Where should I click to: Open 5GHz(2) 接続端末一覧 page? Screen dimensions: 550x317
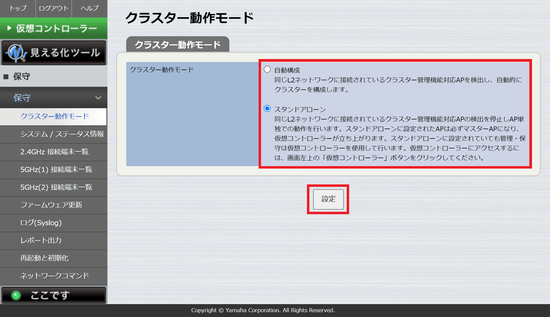point(56,187)
